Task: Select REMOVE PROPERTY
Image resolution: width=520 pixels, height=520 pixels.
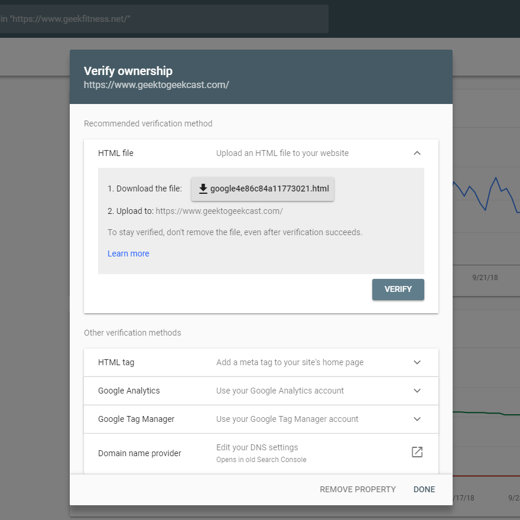Action: tap(357, 489)
